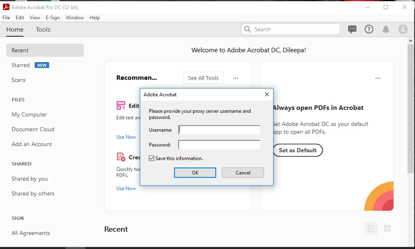
Task: Open the Window menu
Action: pyautogui.click(x=75, y=18)
